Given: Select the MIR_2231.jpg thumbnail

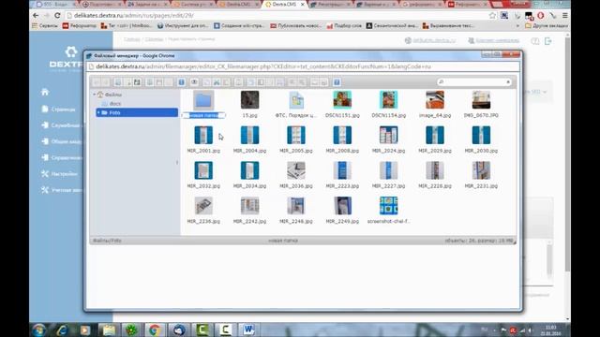Looking at the screenshot, I should (481, 170).
